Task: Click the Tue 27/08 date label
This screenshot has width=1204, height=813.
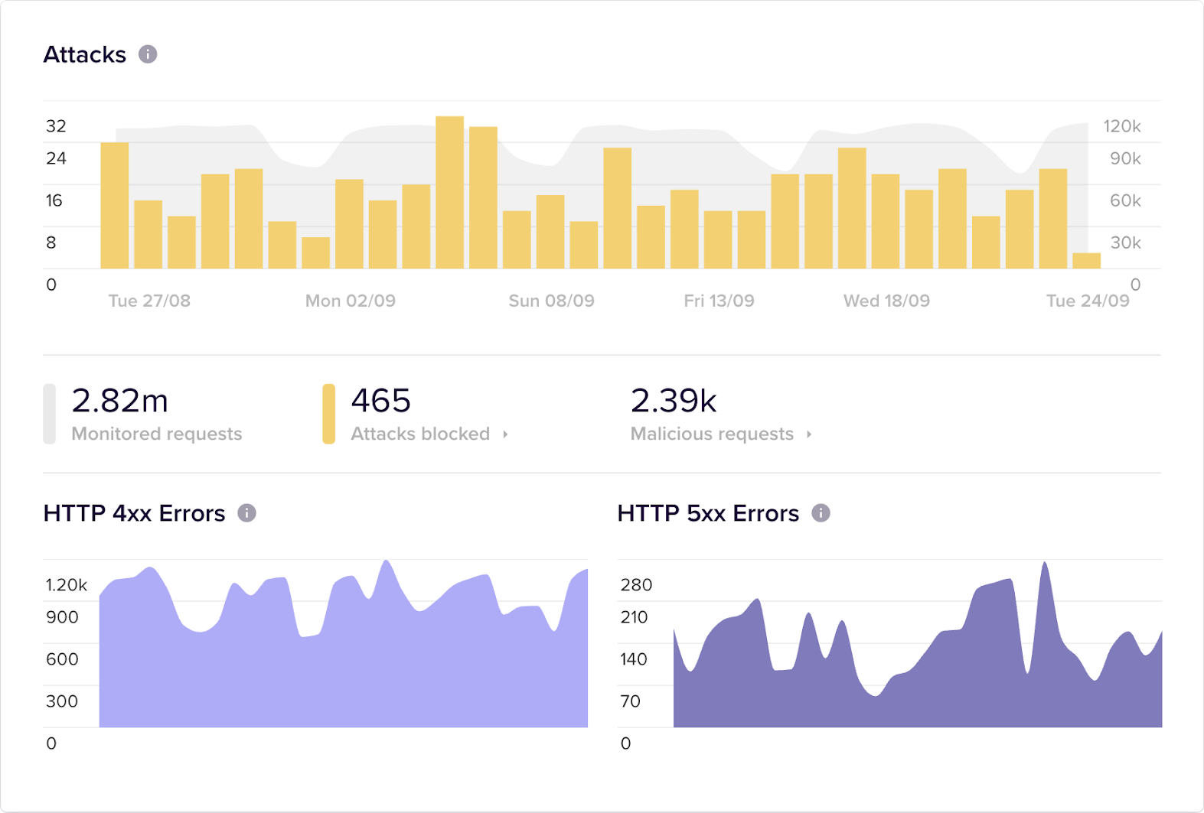Action: click(x=149, y=301)
